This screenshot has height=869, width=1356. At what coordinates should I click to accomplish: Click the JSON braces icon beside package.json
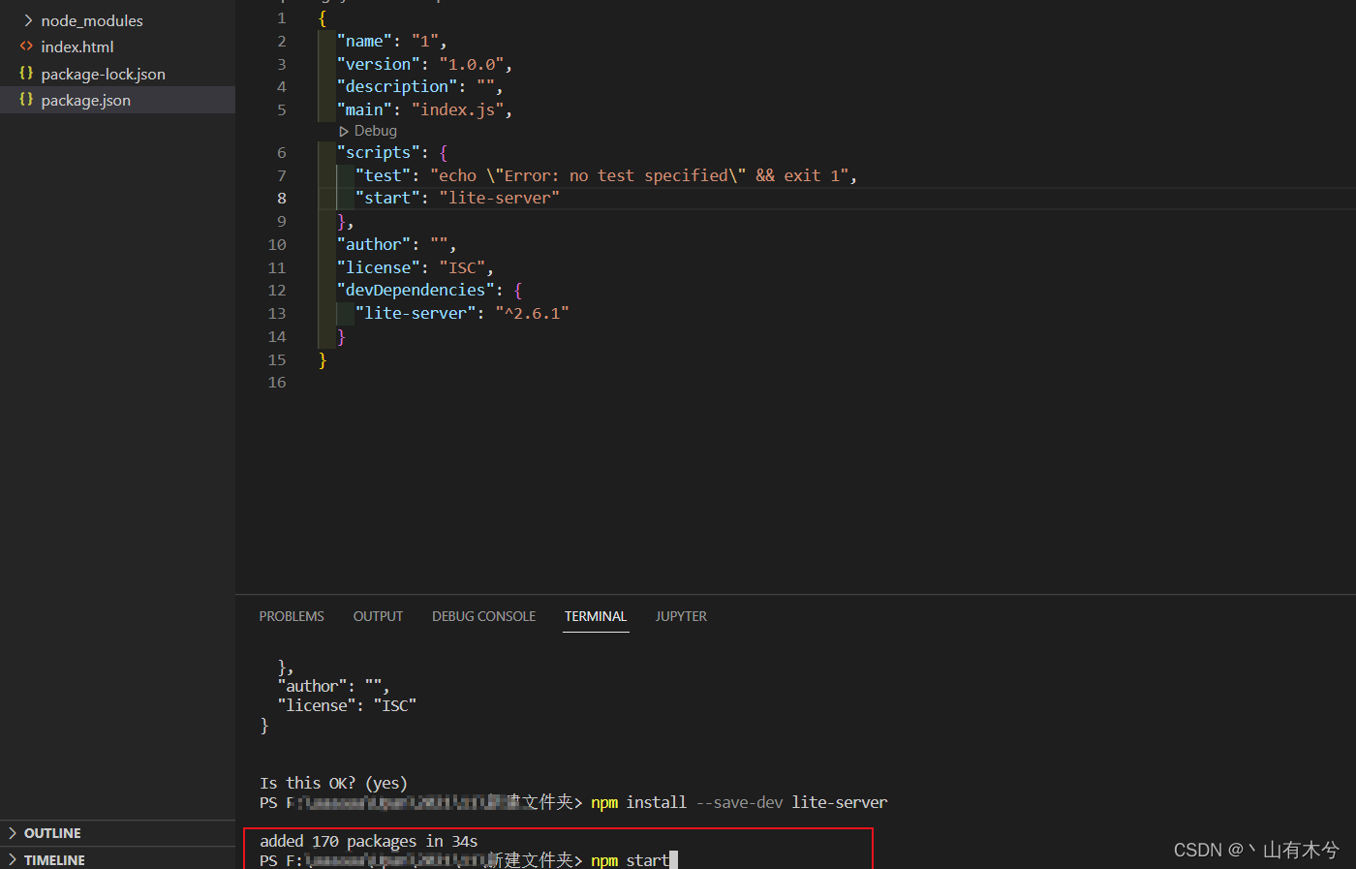pyautogui.click(x=26, y=100)
